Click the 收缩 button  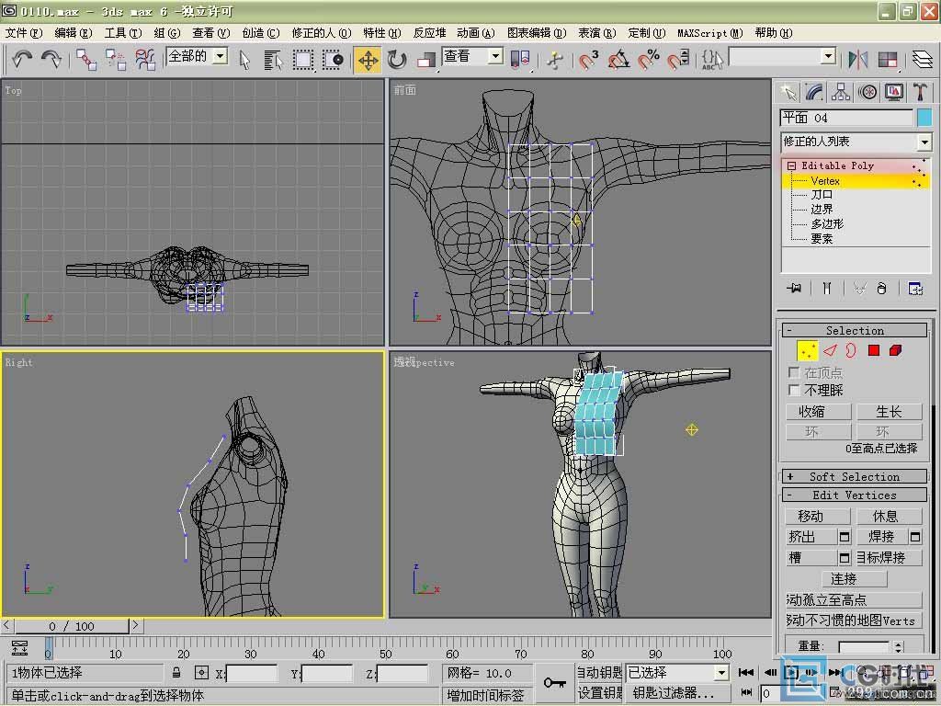tap(818, 412)
